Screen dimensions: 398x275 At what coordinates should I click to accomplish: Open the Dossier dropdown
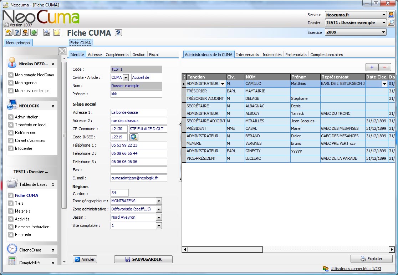click(383, 22)
